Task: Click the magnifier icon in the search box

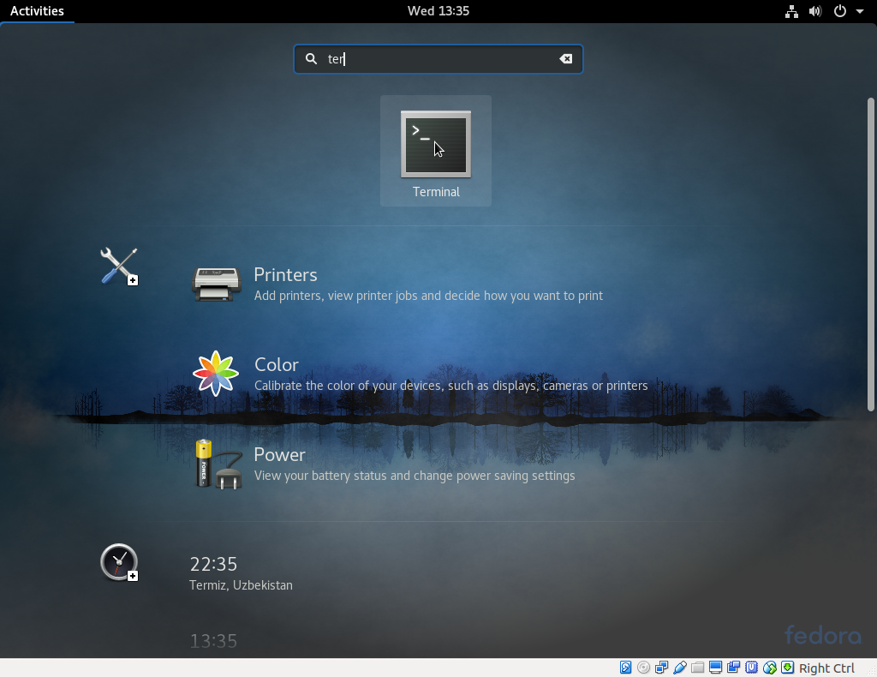Action: (x=311, y=59)
